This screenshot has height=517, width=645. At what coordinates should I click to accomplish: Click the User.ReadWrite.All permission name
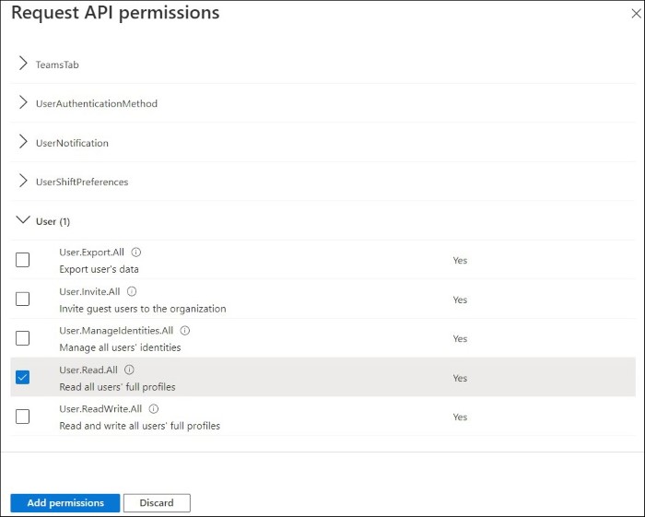(100, 409)
